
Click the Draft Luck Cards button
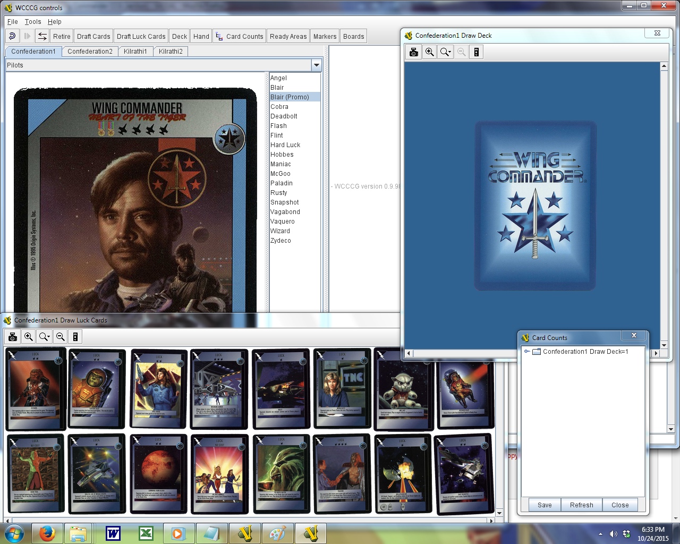point(141,37)
